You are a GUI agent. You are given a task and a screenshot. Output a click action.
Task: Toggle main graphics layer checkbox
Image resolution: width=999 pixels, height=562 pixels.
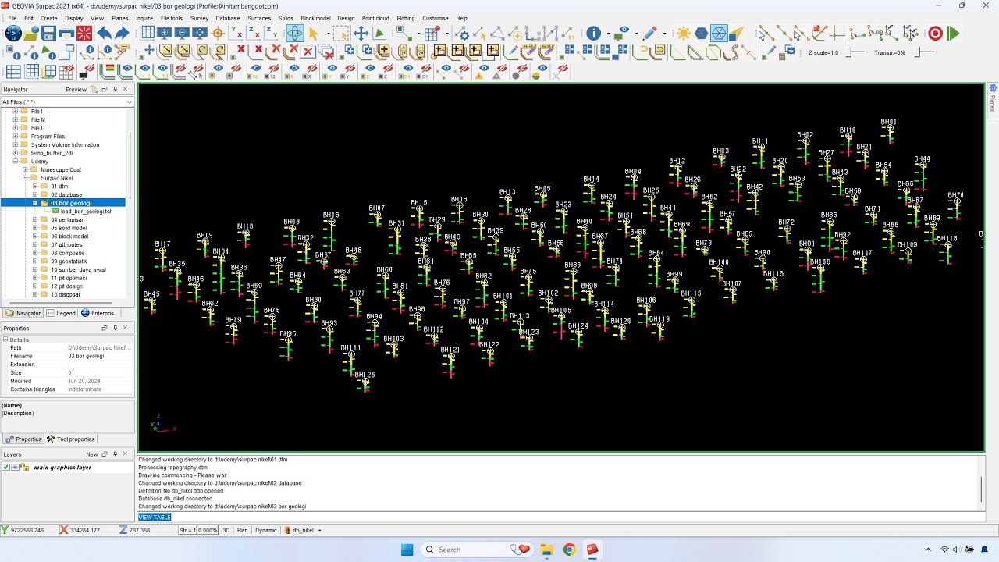coord(6,468)
